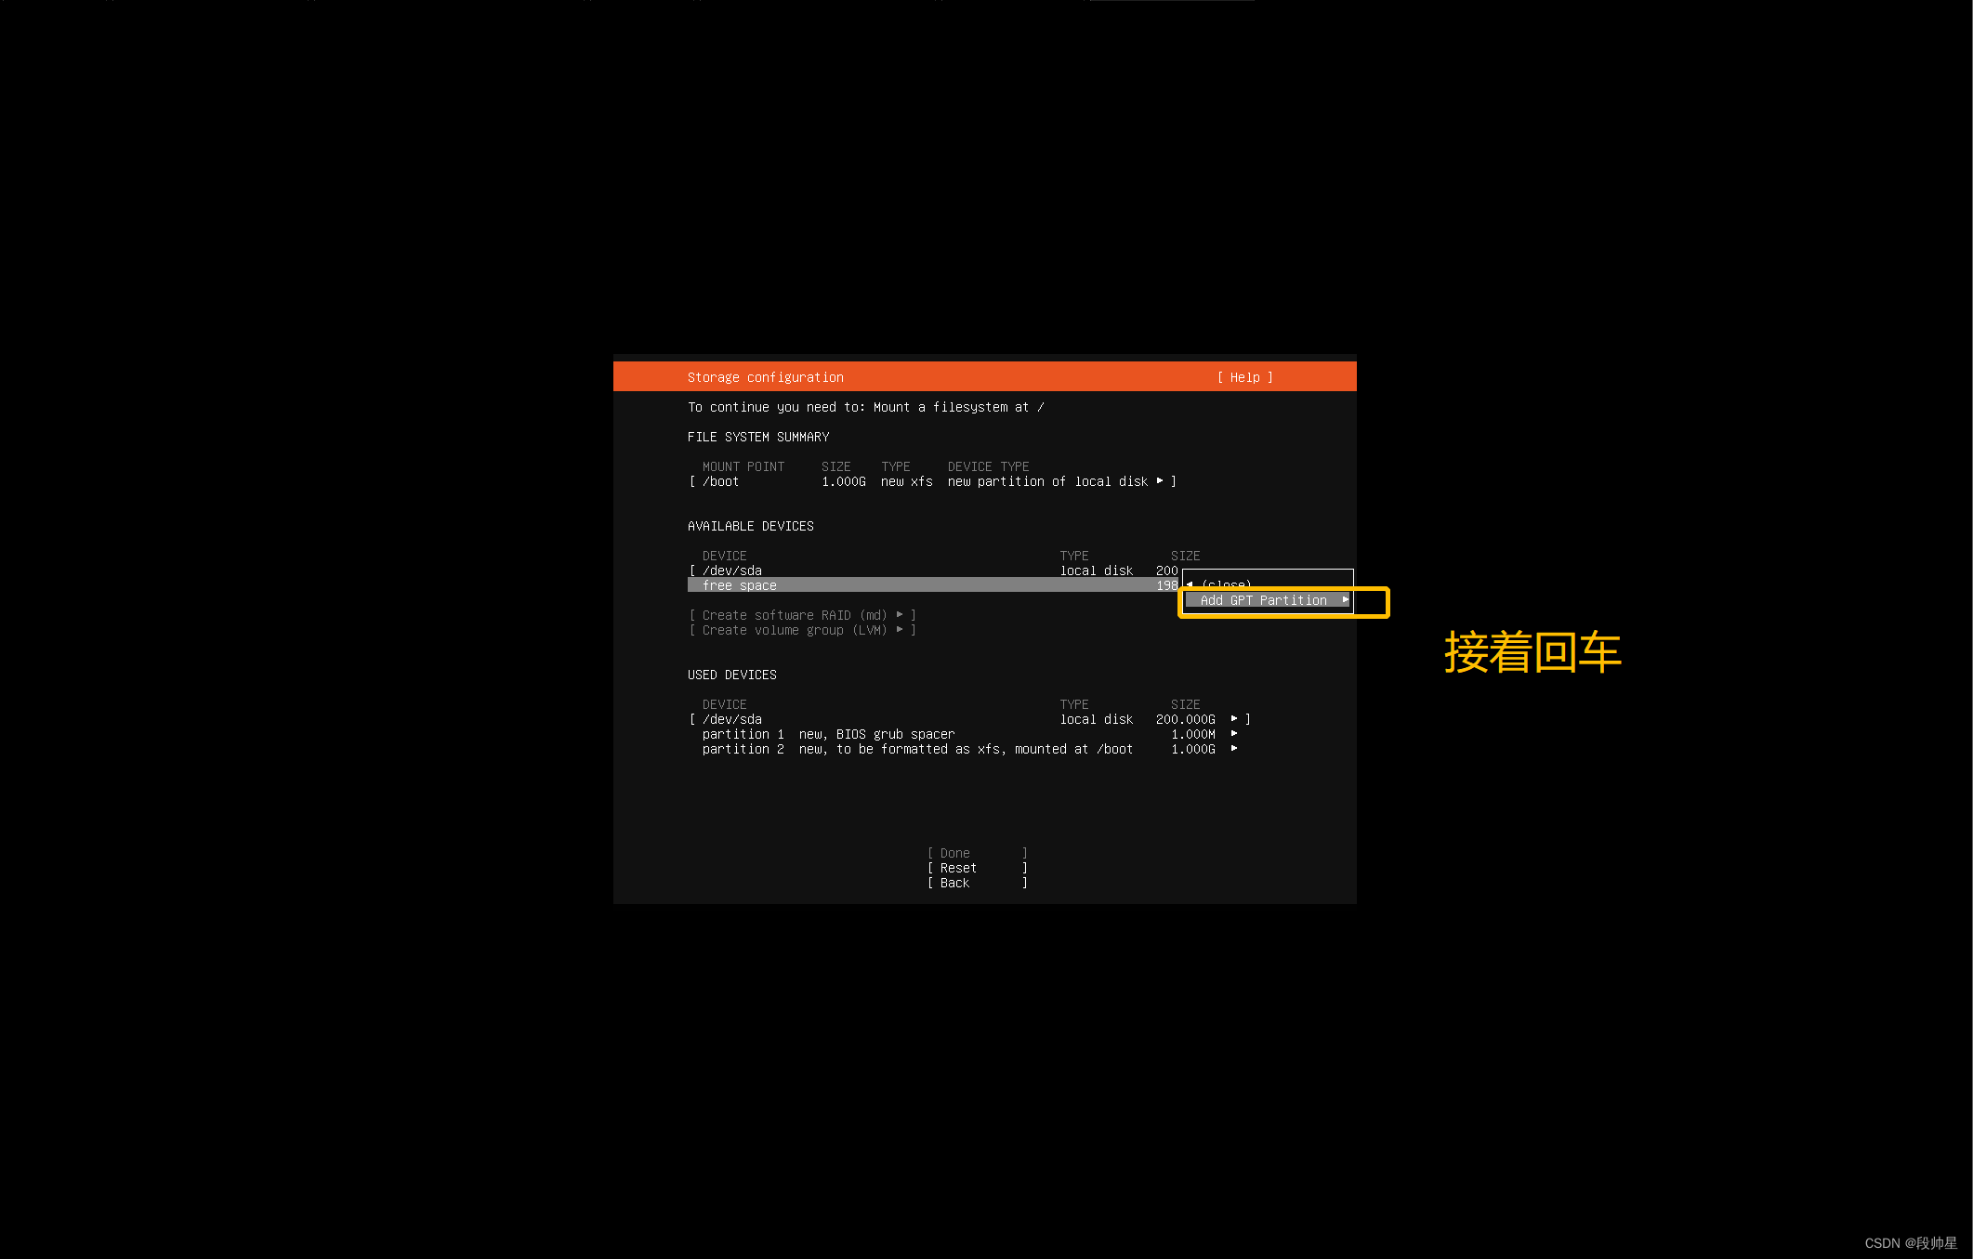Expand the Add GPT Partition submenu arrow
This screenshot has height=1259, width=1973.
1345,600
